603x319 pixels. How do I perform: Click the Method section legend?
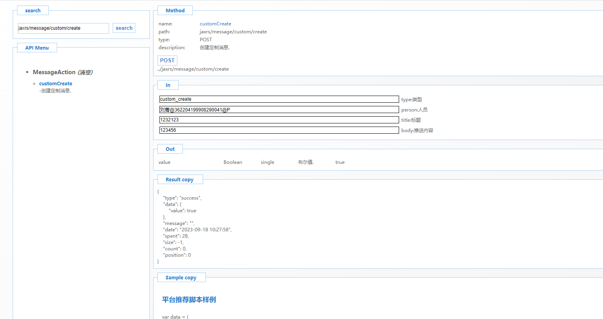tap(175, 11)
